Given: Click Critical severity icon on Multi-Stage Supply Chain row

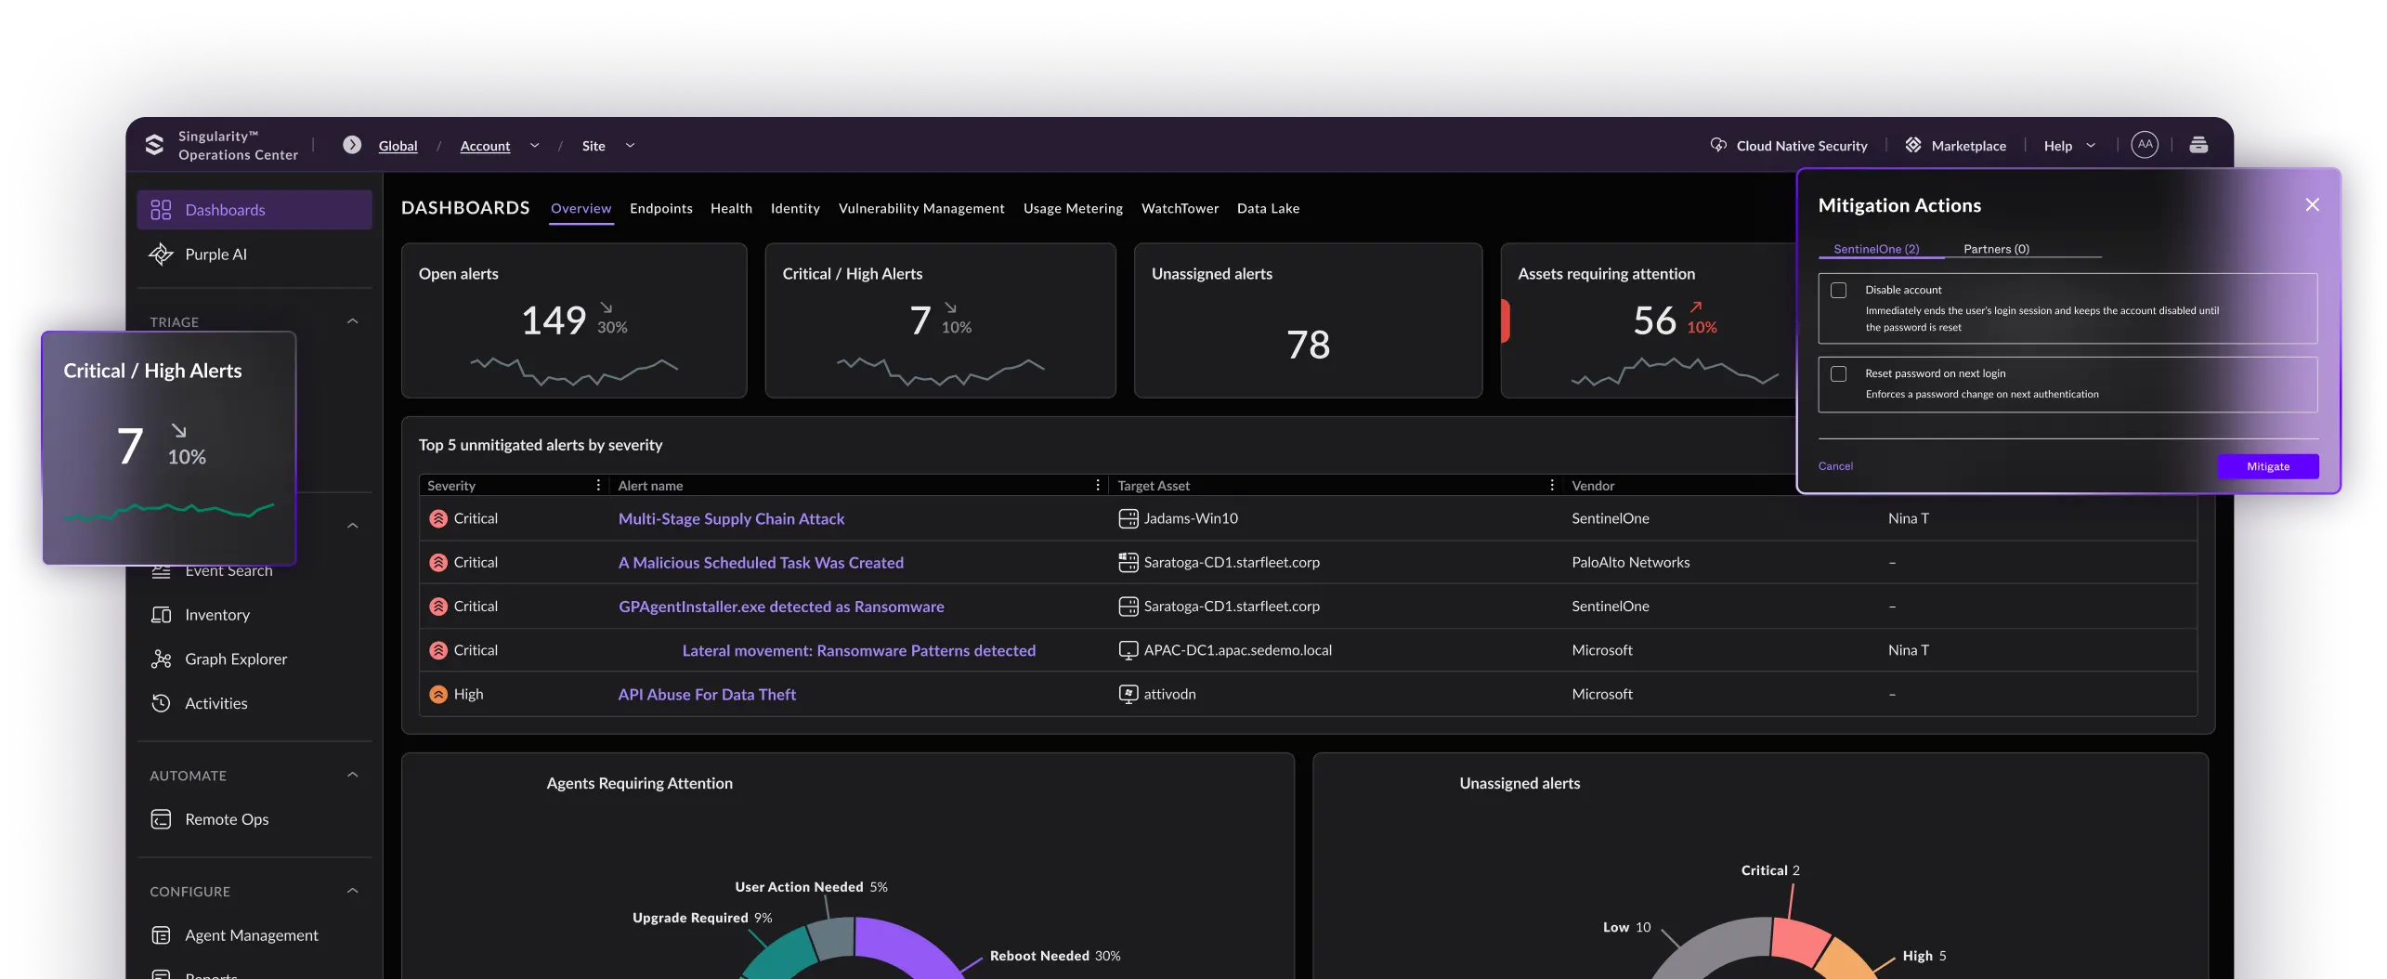Looking at the screenshot, I should point(438,519).
